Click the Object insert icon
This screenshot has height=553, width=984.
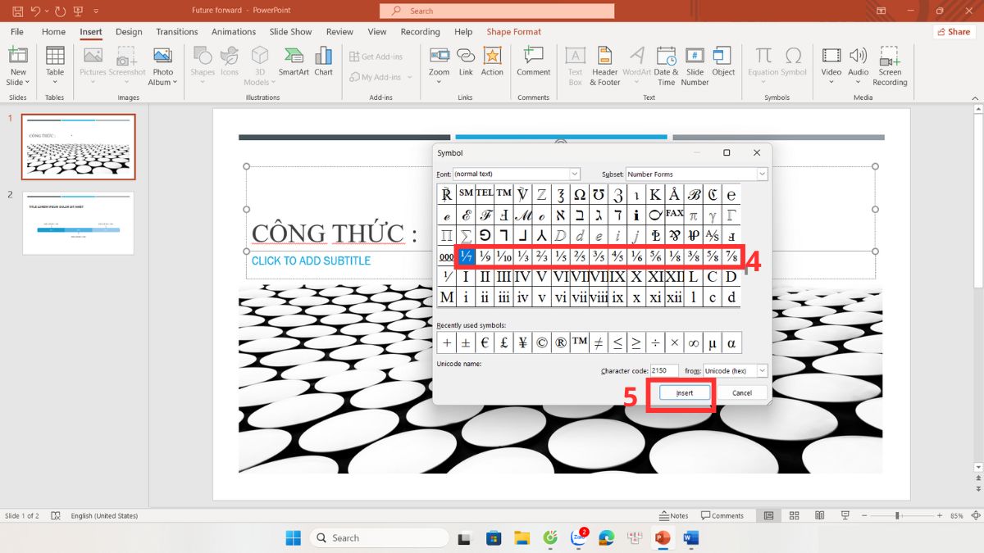point(723,61)
